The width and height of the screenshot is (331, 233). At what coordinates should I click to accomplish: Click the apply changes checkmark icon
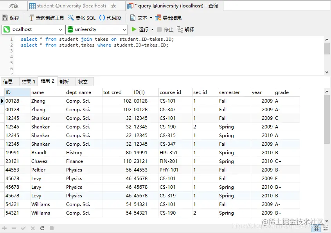23,228
